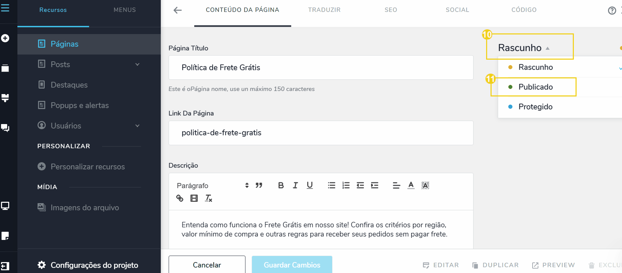Clear formatting in the editor

click(208, 198)
